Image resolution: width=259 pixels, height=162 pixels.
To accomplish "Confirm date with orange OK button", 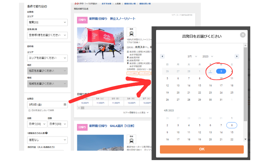I will point(202,149).
